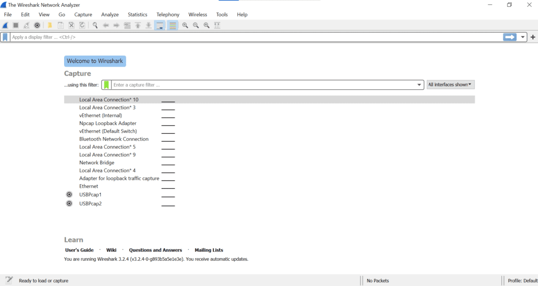The height and width of the screenshot is (286, 538).
Task: Click the Go forward arrow icon
Action: 116,25
